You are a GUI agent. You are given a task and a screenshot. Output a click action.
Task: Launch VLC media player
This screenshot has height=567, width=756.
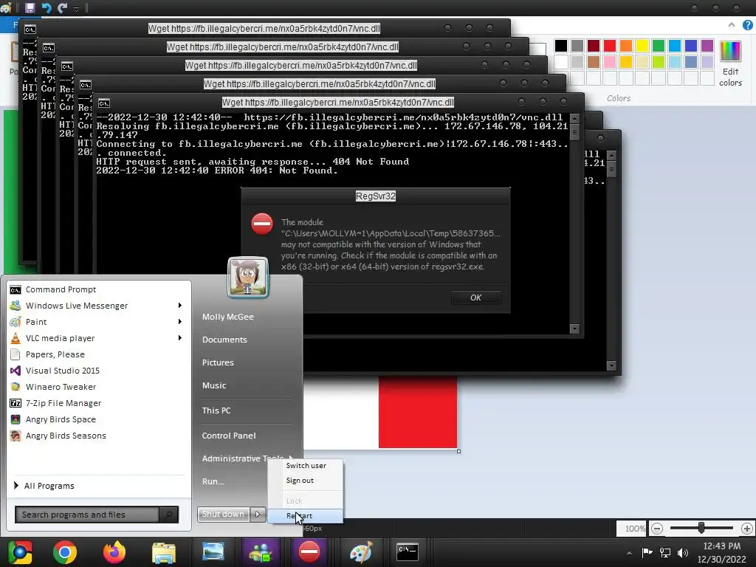tap(99, 338)
